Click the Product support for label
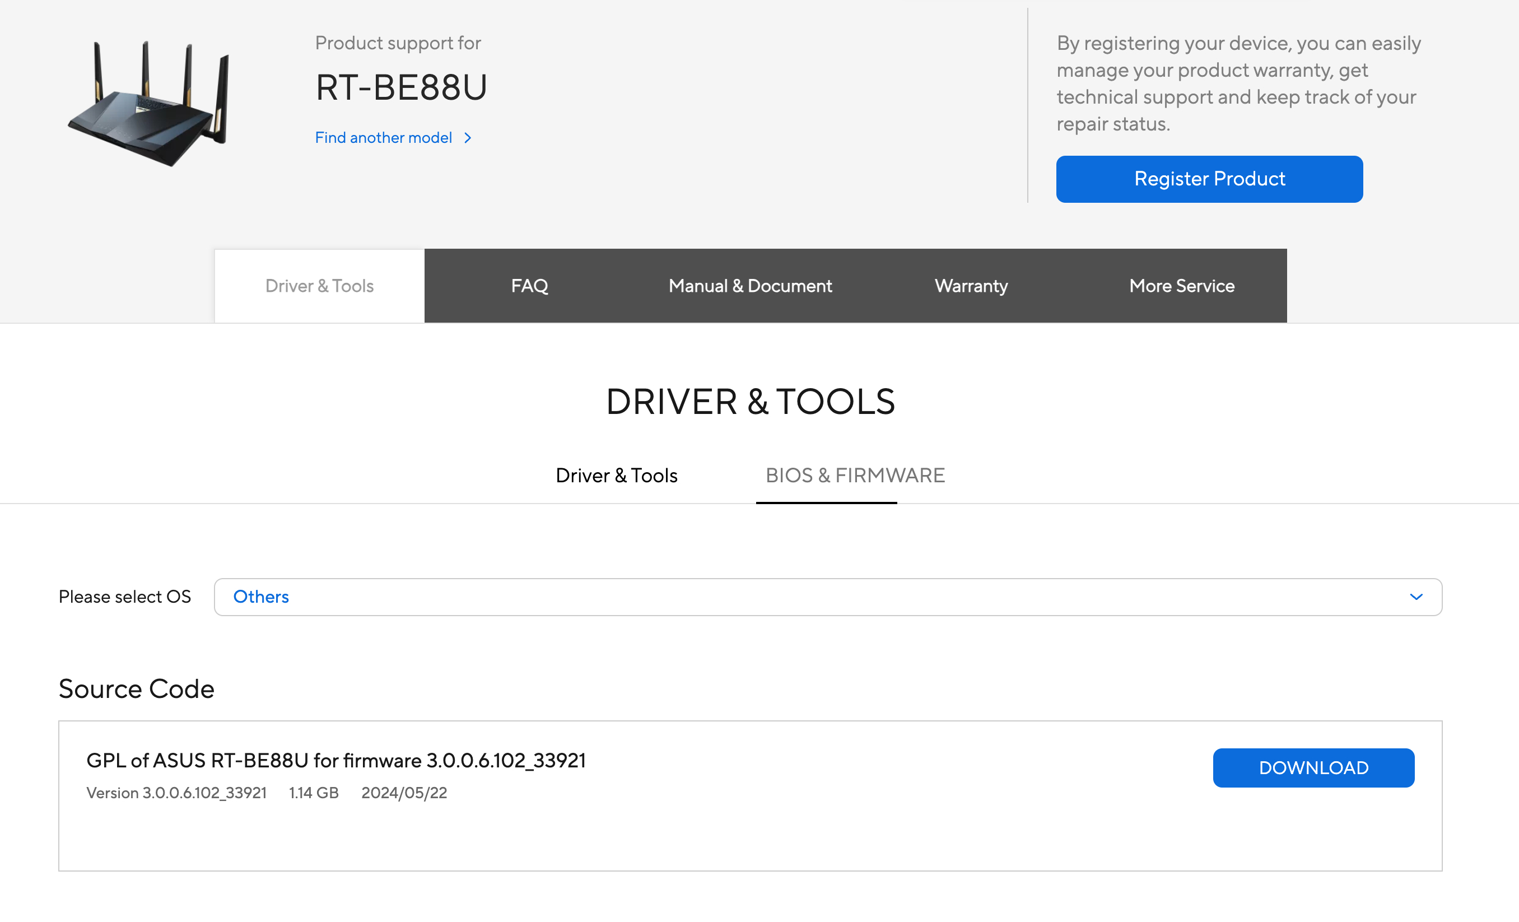 [x=398, y=43]
